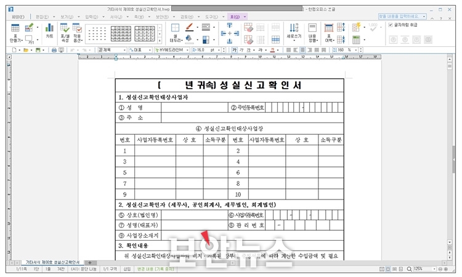Click the quick calculation lightning icon
This screenshot has height=277, width=462.
(x=356, y=27)
